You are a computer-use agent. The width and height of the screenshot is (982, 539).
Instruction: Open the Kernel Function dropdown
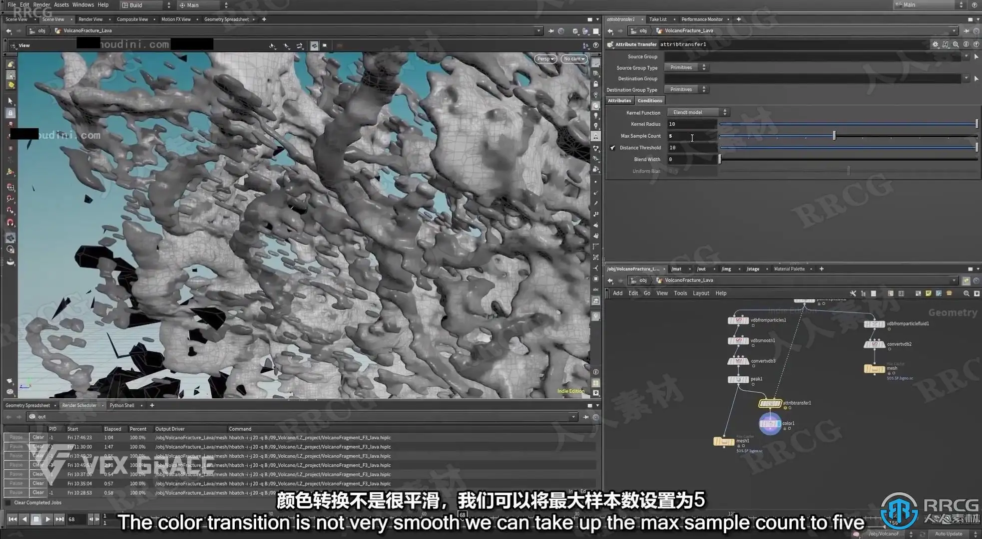(698, 112)
